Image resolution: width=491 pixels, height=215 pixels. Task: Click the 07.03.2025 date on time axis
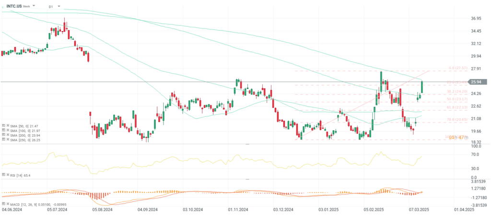(x=419, y=210)
